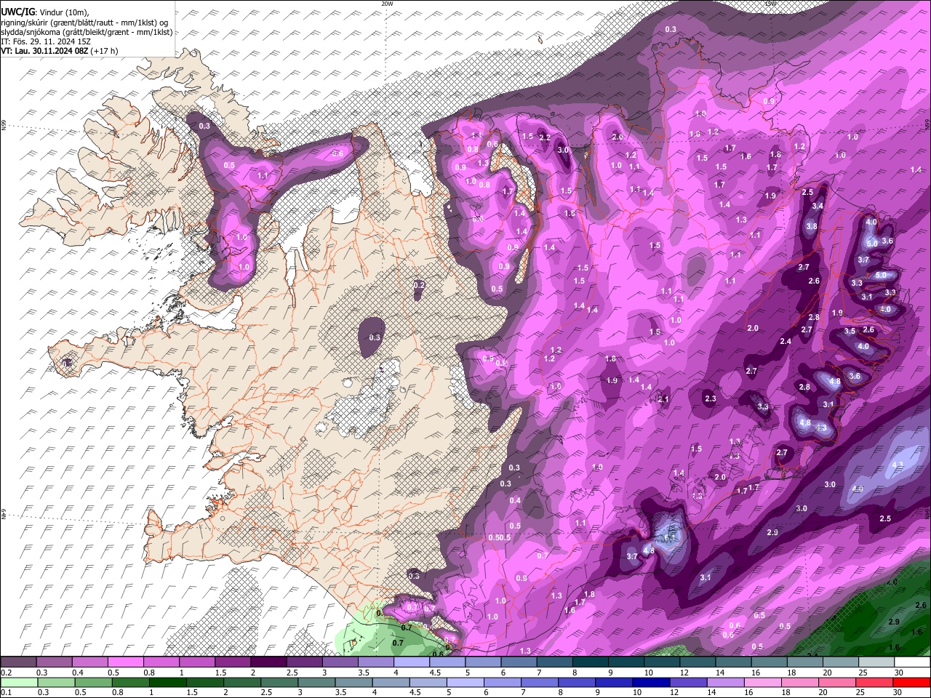The height and width of the screenshot is (698, 931).
Task: Click the '3.4' precipitation value on map
Action: click(818, 206)
